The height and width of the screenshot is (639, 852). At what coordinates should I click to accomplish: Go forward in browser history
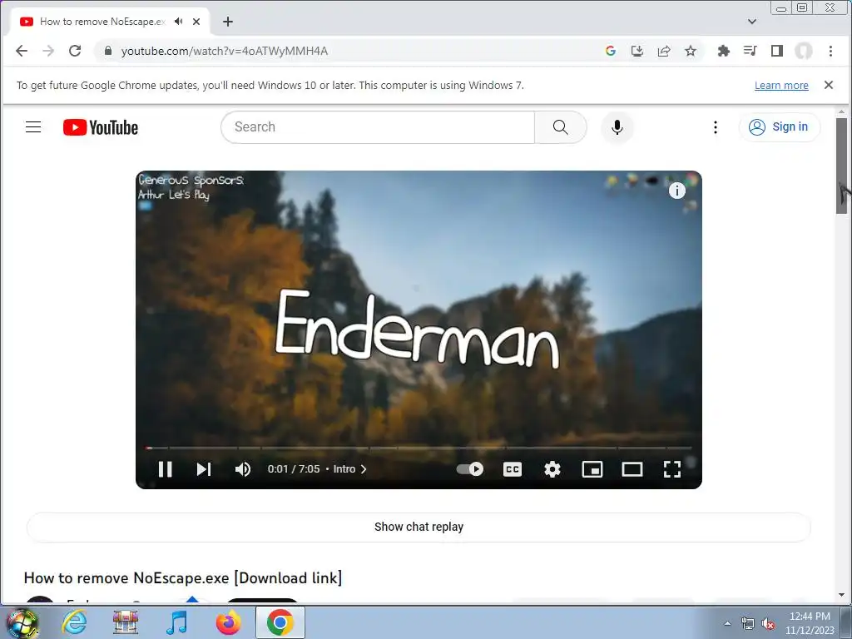(x=48, y=51)
